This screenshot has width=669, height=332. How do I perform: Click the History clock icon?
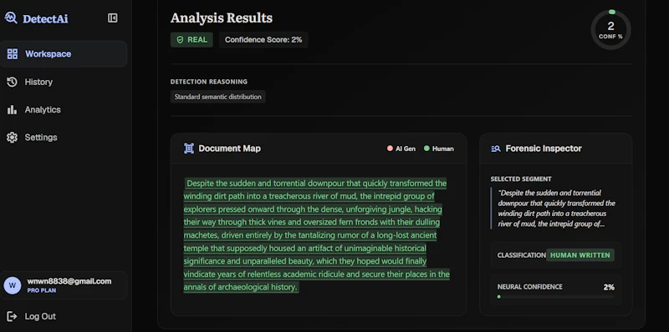tap(12, 82)
